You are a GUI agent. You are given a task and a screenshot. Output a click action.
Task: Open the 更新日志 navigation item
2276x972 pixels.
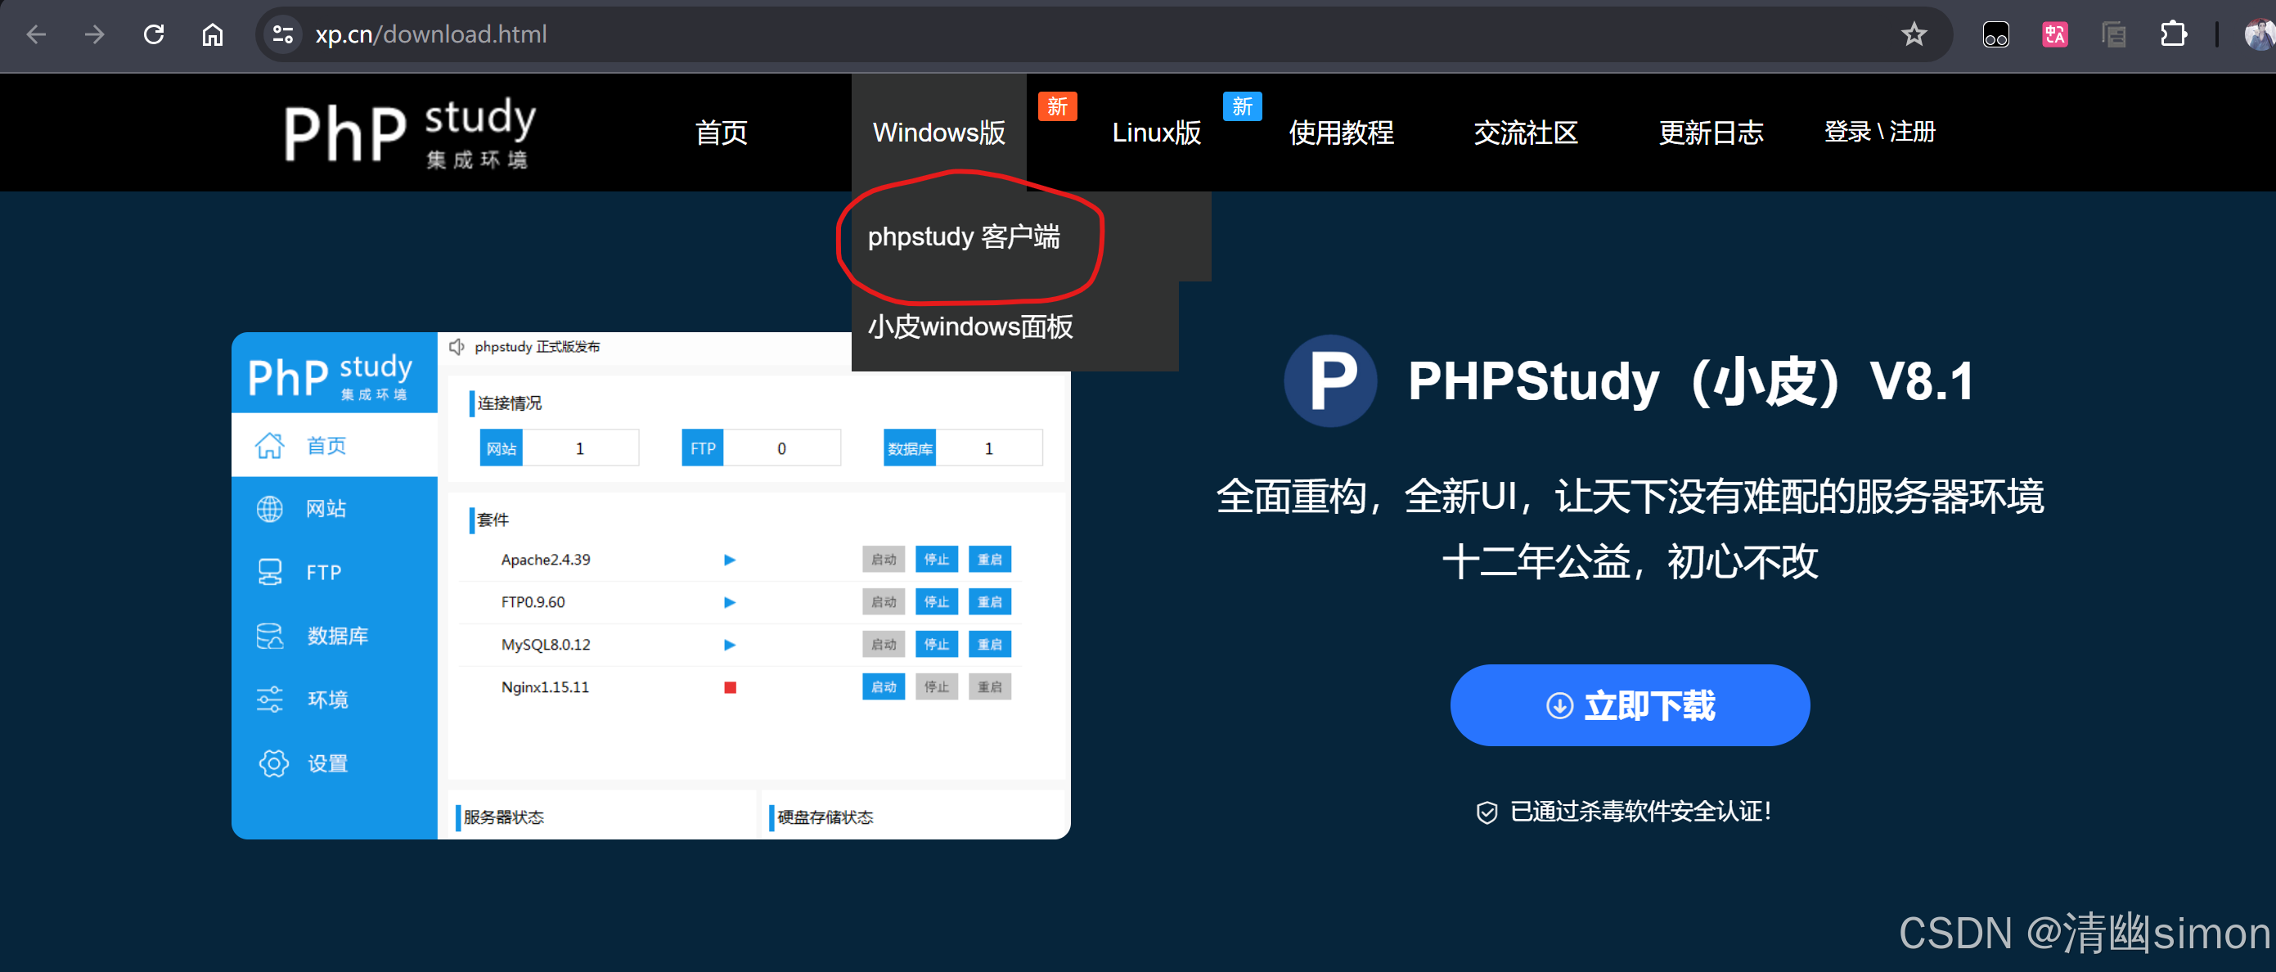1711,133
